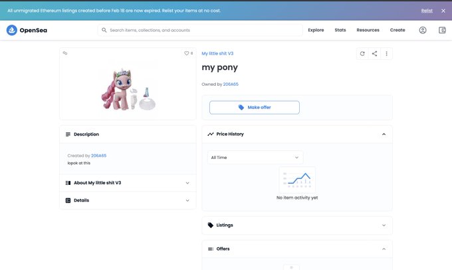Viewport: 452px width, 270px height.
Task: Click the search magnifier icon
Action: click(104, 30)
